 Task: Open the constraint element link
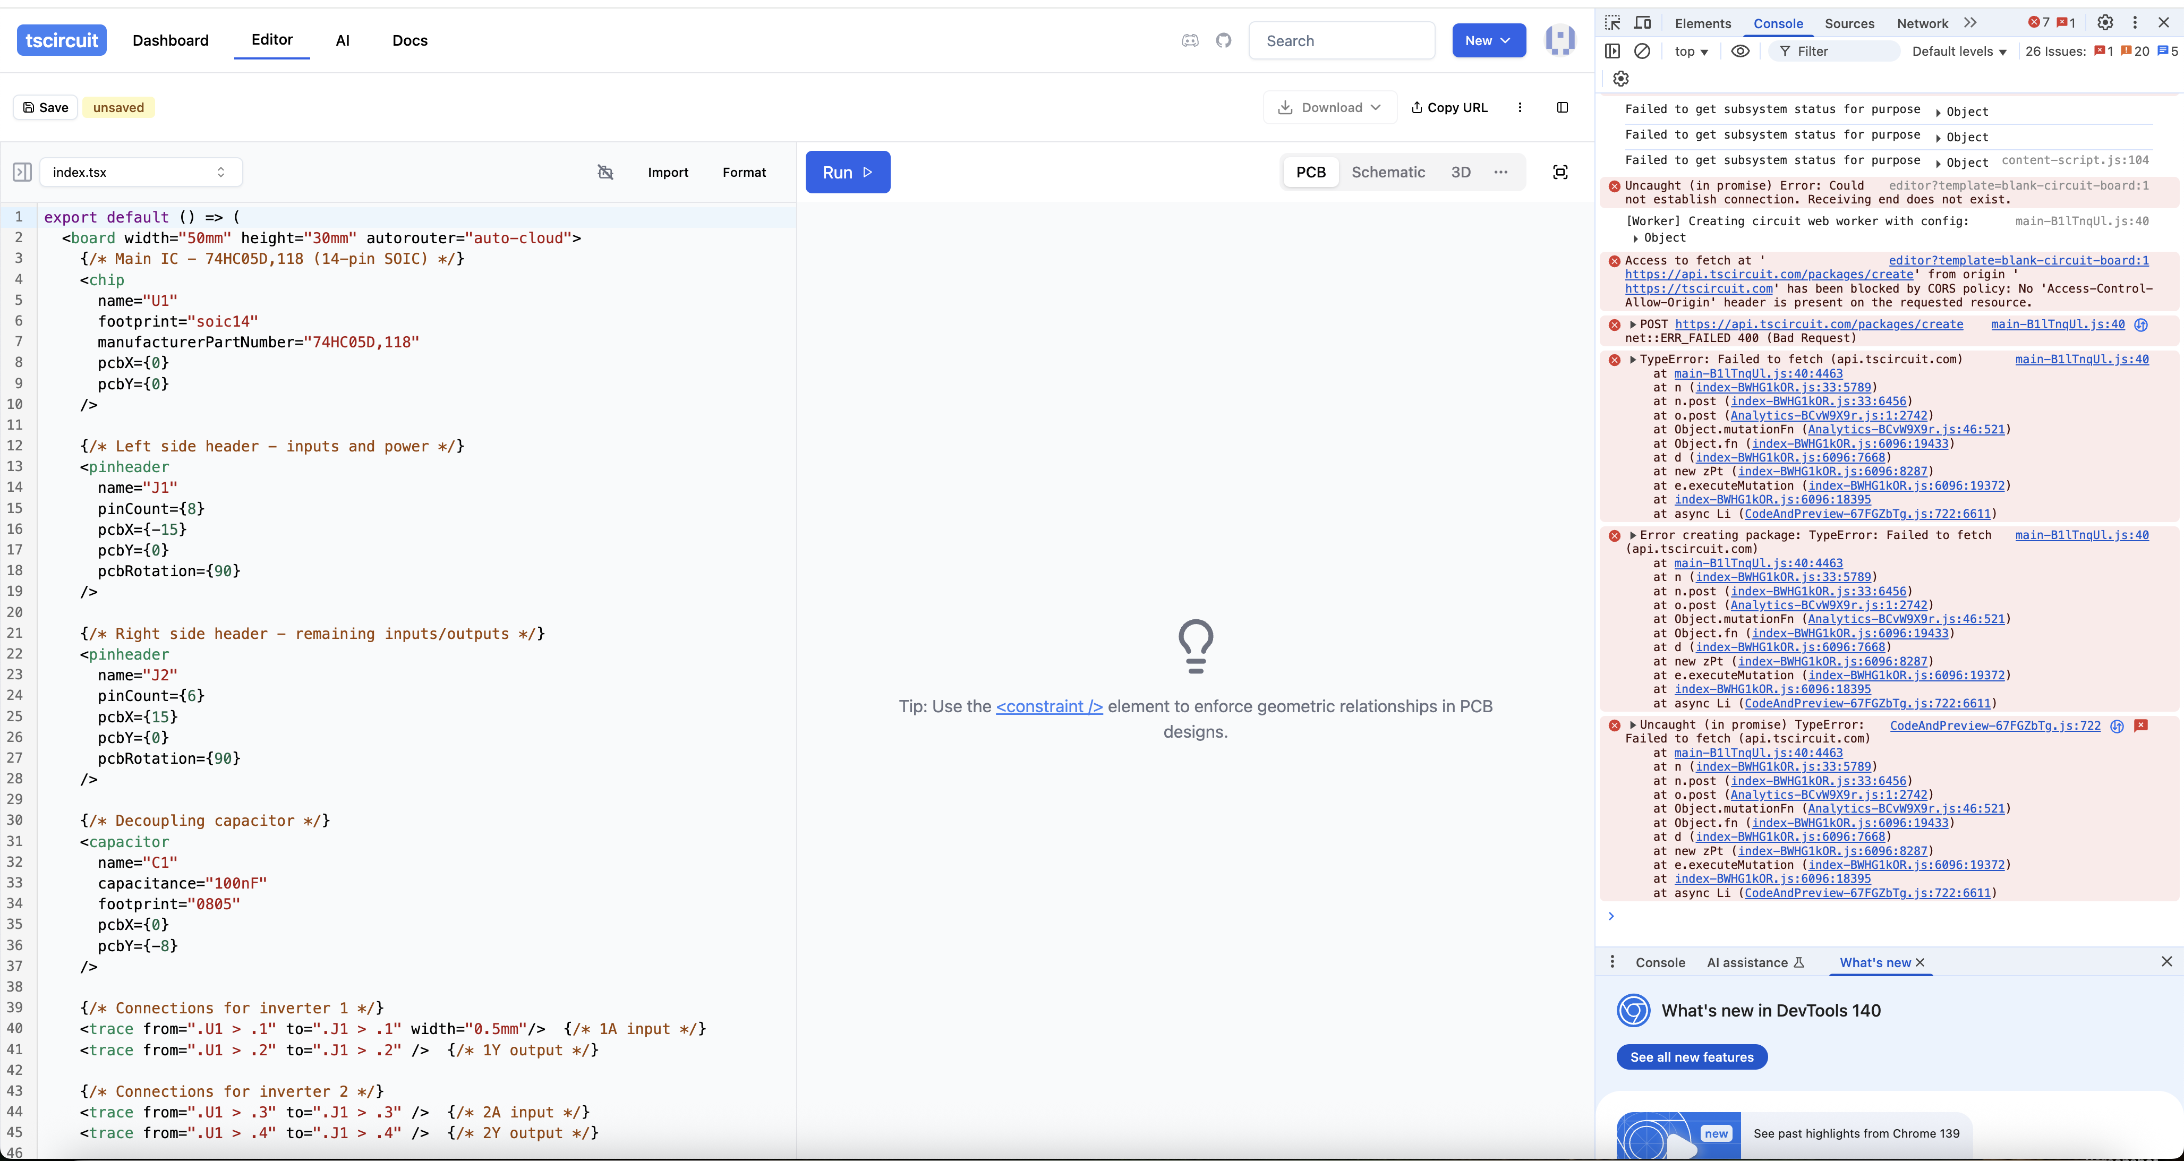[1049, 706]
